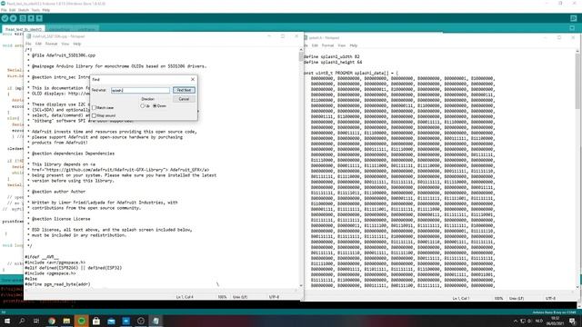Click the 'define splash1_height 64' line

333,63
